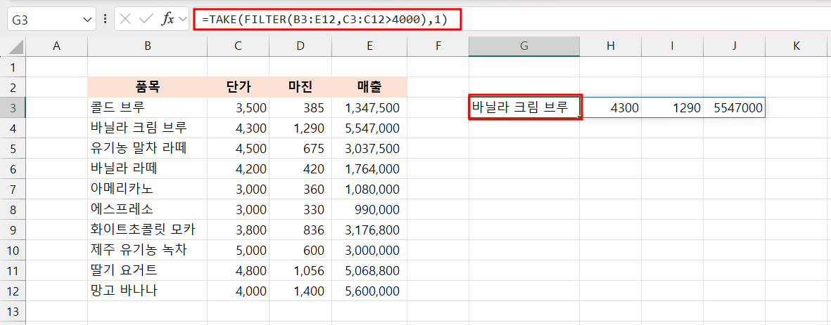Select row 1 header

click(13, 67)
